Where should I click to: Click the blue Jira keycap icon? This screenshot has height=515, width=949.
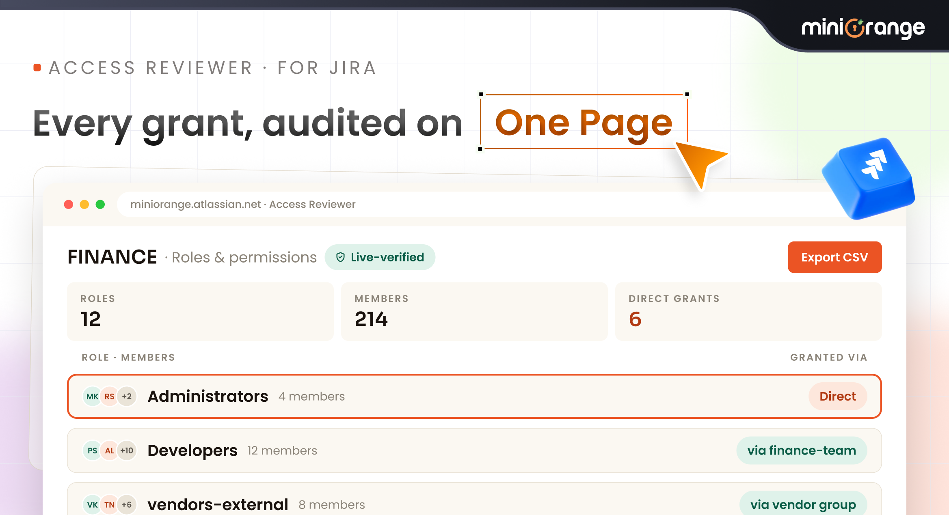[x=869, y=179]
